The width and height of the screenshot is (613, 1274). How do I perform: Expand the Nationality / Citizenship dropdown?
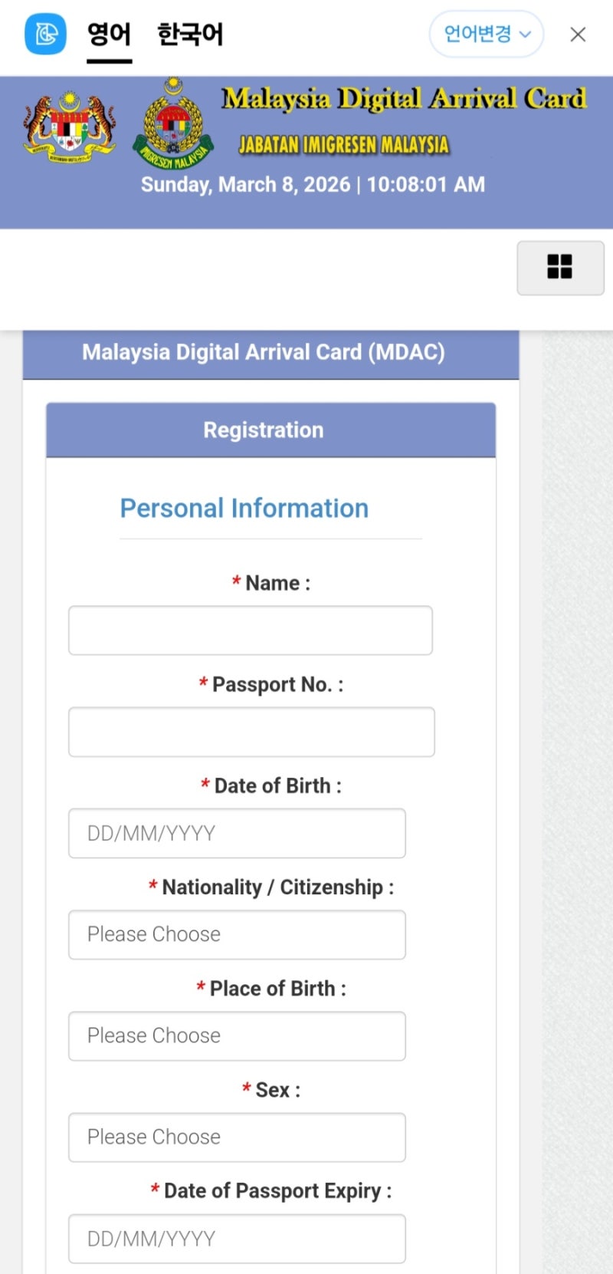[x=237, y=934]
